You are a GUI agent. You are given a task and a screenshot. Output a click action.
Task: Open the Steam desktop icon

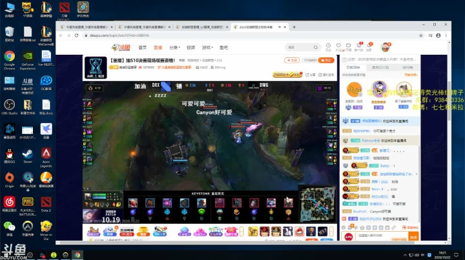point(28,156)
